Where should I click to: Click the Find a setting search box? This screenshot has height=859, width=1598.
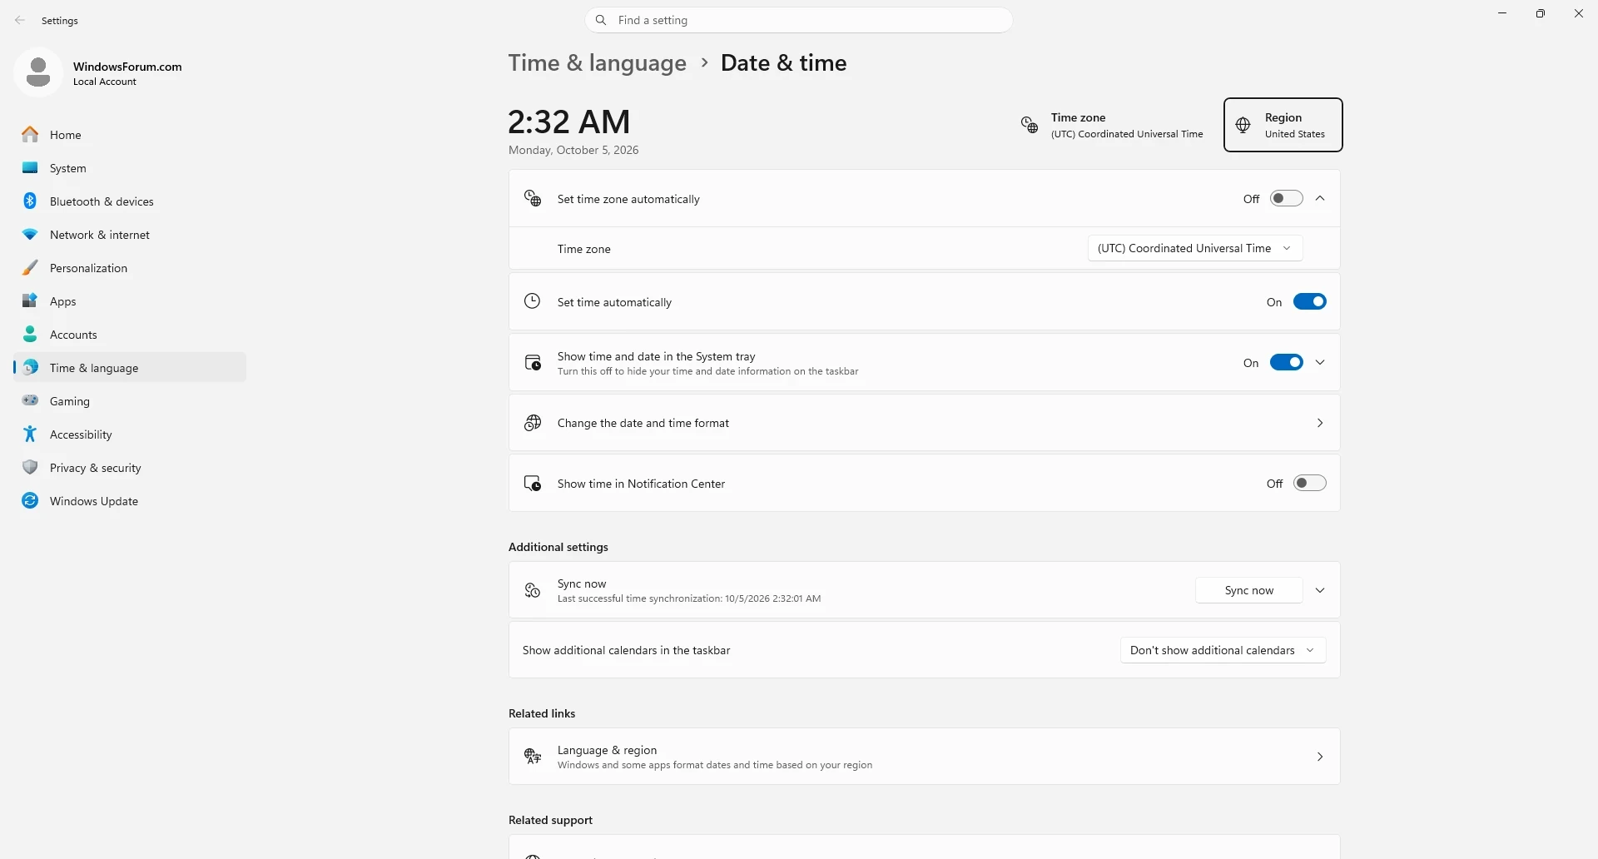pos(799,20)
